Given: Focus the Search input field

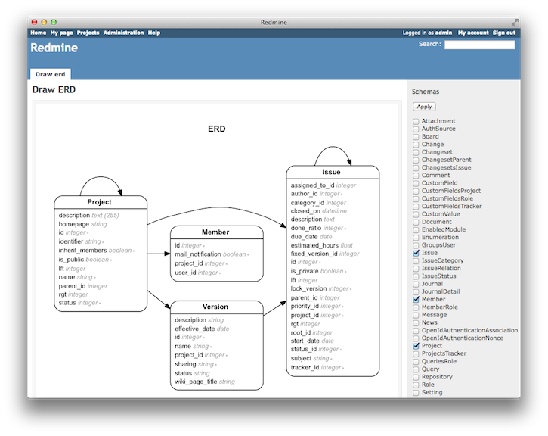Looking at the screenshot, I should (x=479, y=45).
